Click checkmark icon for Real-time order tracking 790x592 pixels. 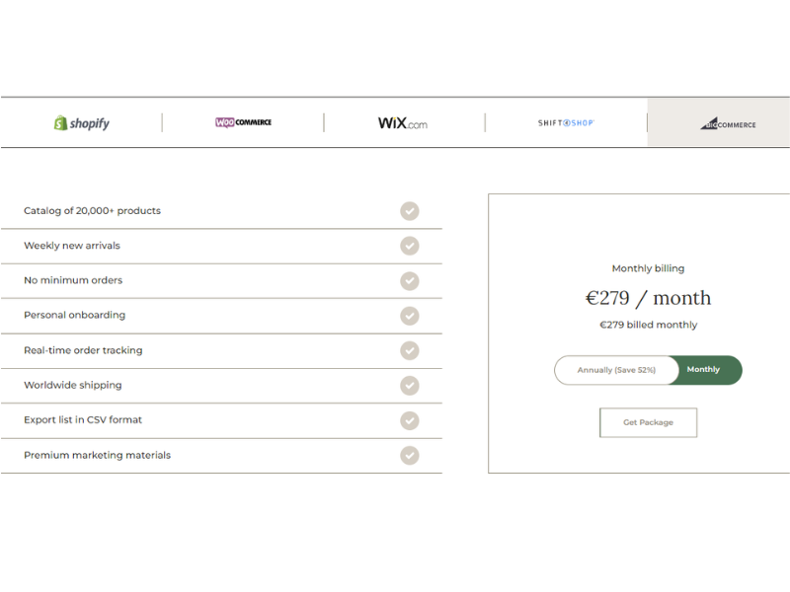pyautogui.click(x=410, y=350)
